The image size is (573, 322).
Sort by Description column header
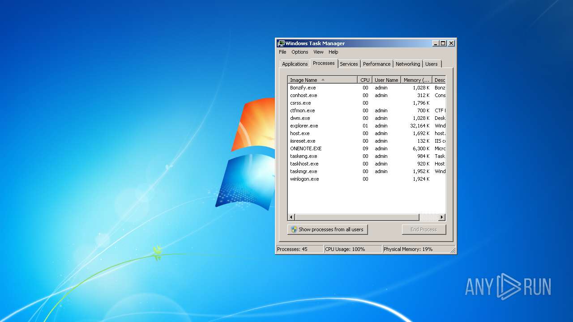(x=439, y=80)
